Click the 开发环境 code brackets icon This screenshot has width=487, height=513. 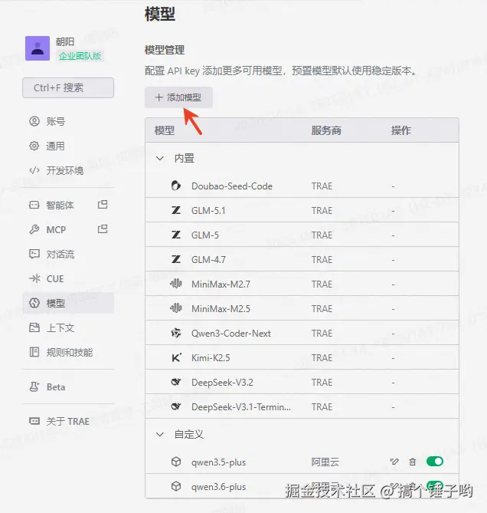click(34, 170)
